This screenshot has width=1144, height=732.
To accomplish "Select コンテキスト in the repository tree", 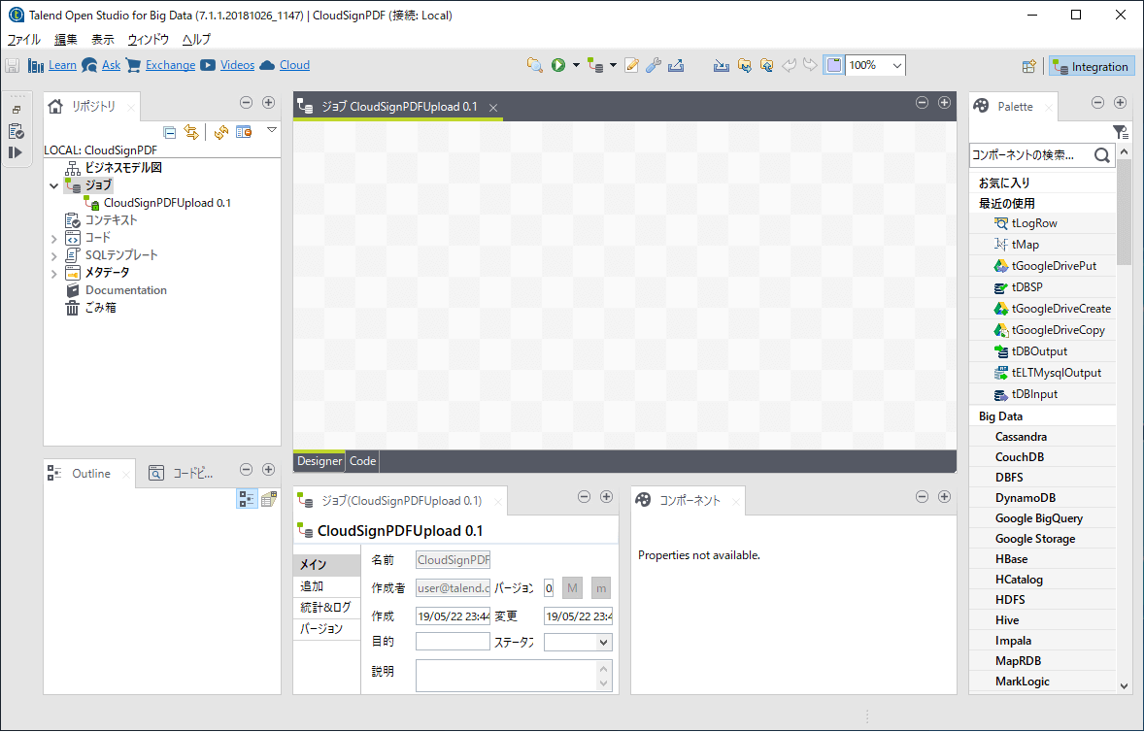I will (x=111, y=220).
